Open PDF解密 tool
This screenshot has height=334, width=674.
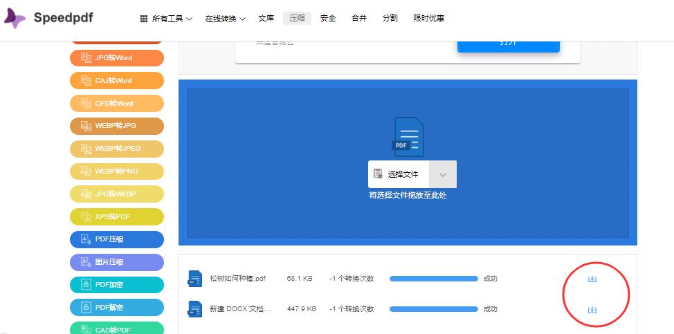[x=117, y=308]
